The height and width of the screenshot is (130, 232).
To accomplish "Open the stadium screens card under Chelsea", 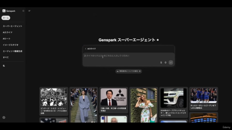I will click(x=204, y=118).
